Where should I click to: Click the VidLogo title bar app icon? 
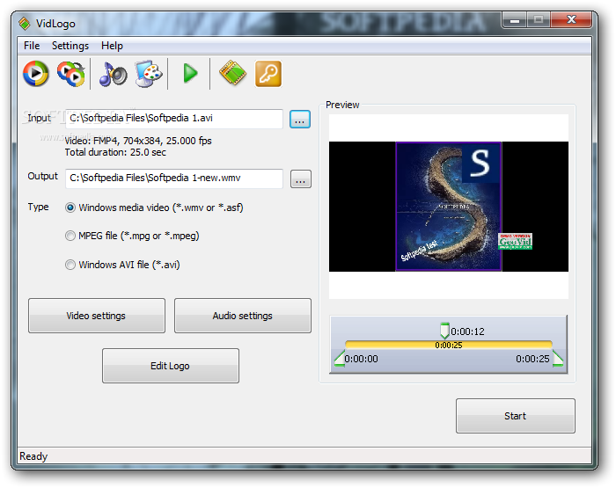pyautogui.click(x=25, y=24)
